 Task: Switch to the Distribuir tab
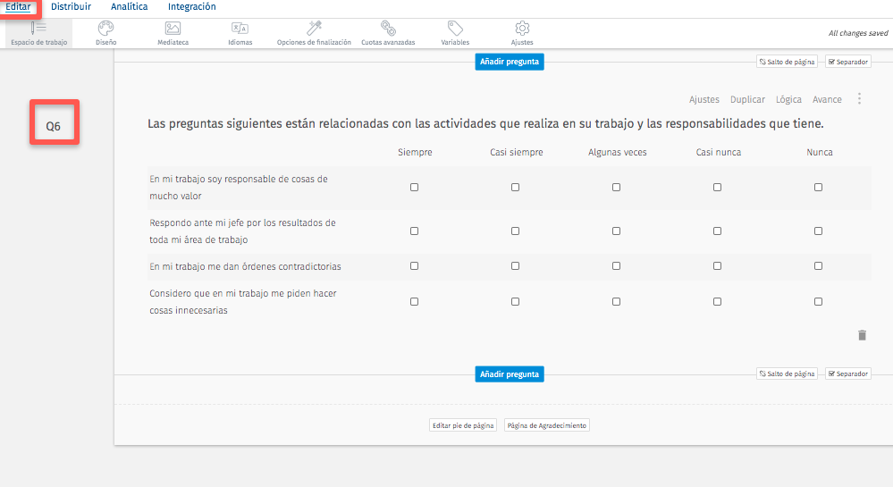(x=71, y=6)
